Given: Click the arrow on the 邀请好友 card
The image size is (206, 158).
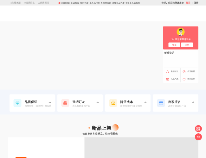Looking at the screenshot, I should pyautogui.click(x=98, y=102).
